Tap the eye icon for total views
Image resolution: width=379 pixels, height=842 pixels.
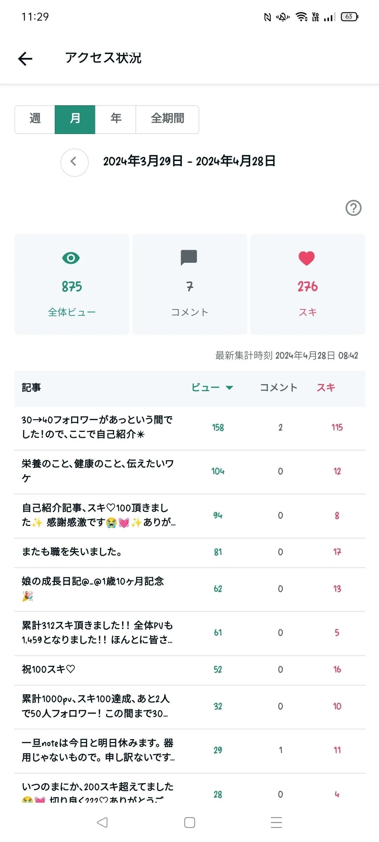[x=71, y=258]
